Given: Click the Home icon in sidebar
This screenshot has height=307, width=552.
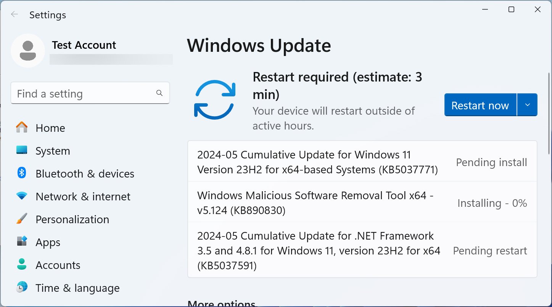Looking at the screenshot, I should (22, 128).
